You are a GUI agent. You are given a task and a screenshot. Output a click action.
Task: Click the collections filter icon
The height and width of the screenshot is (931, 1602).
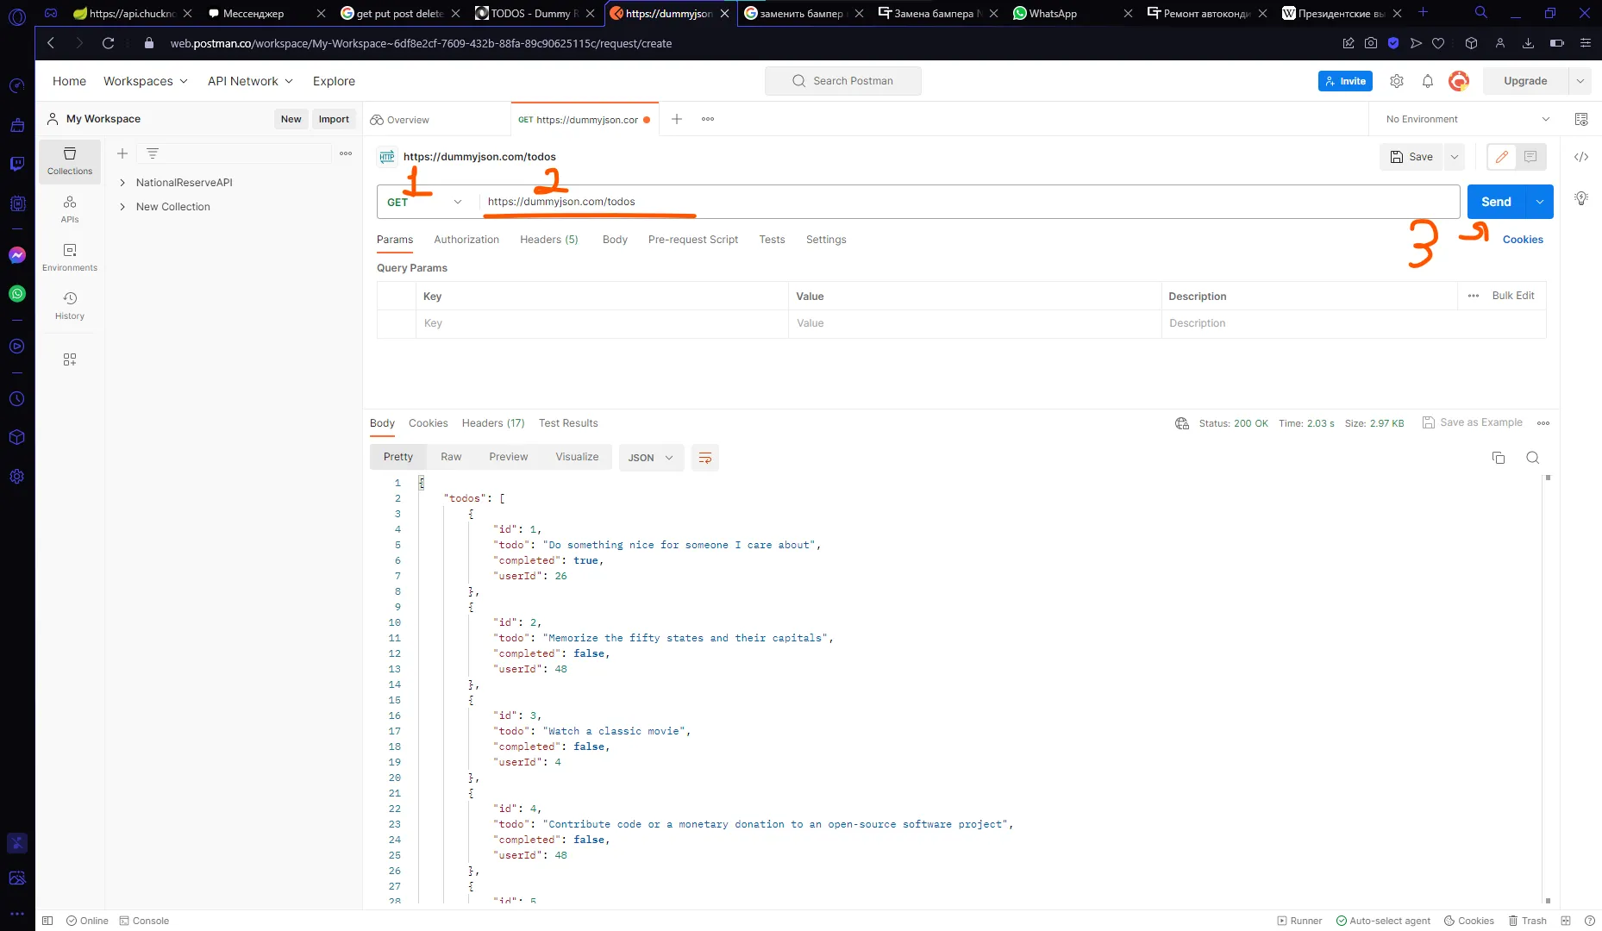pyautogui.click(x=153, y=153)
